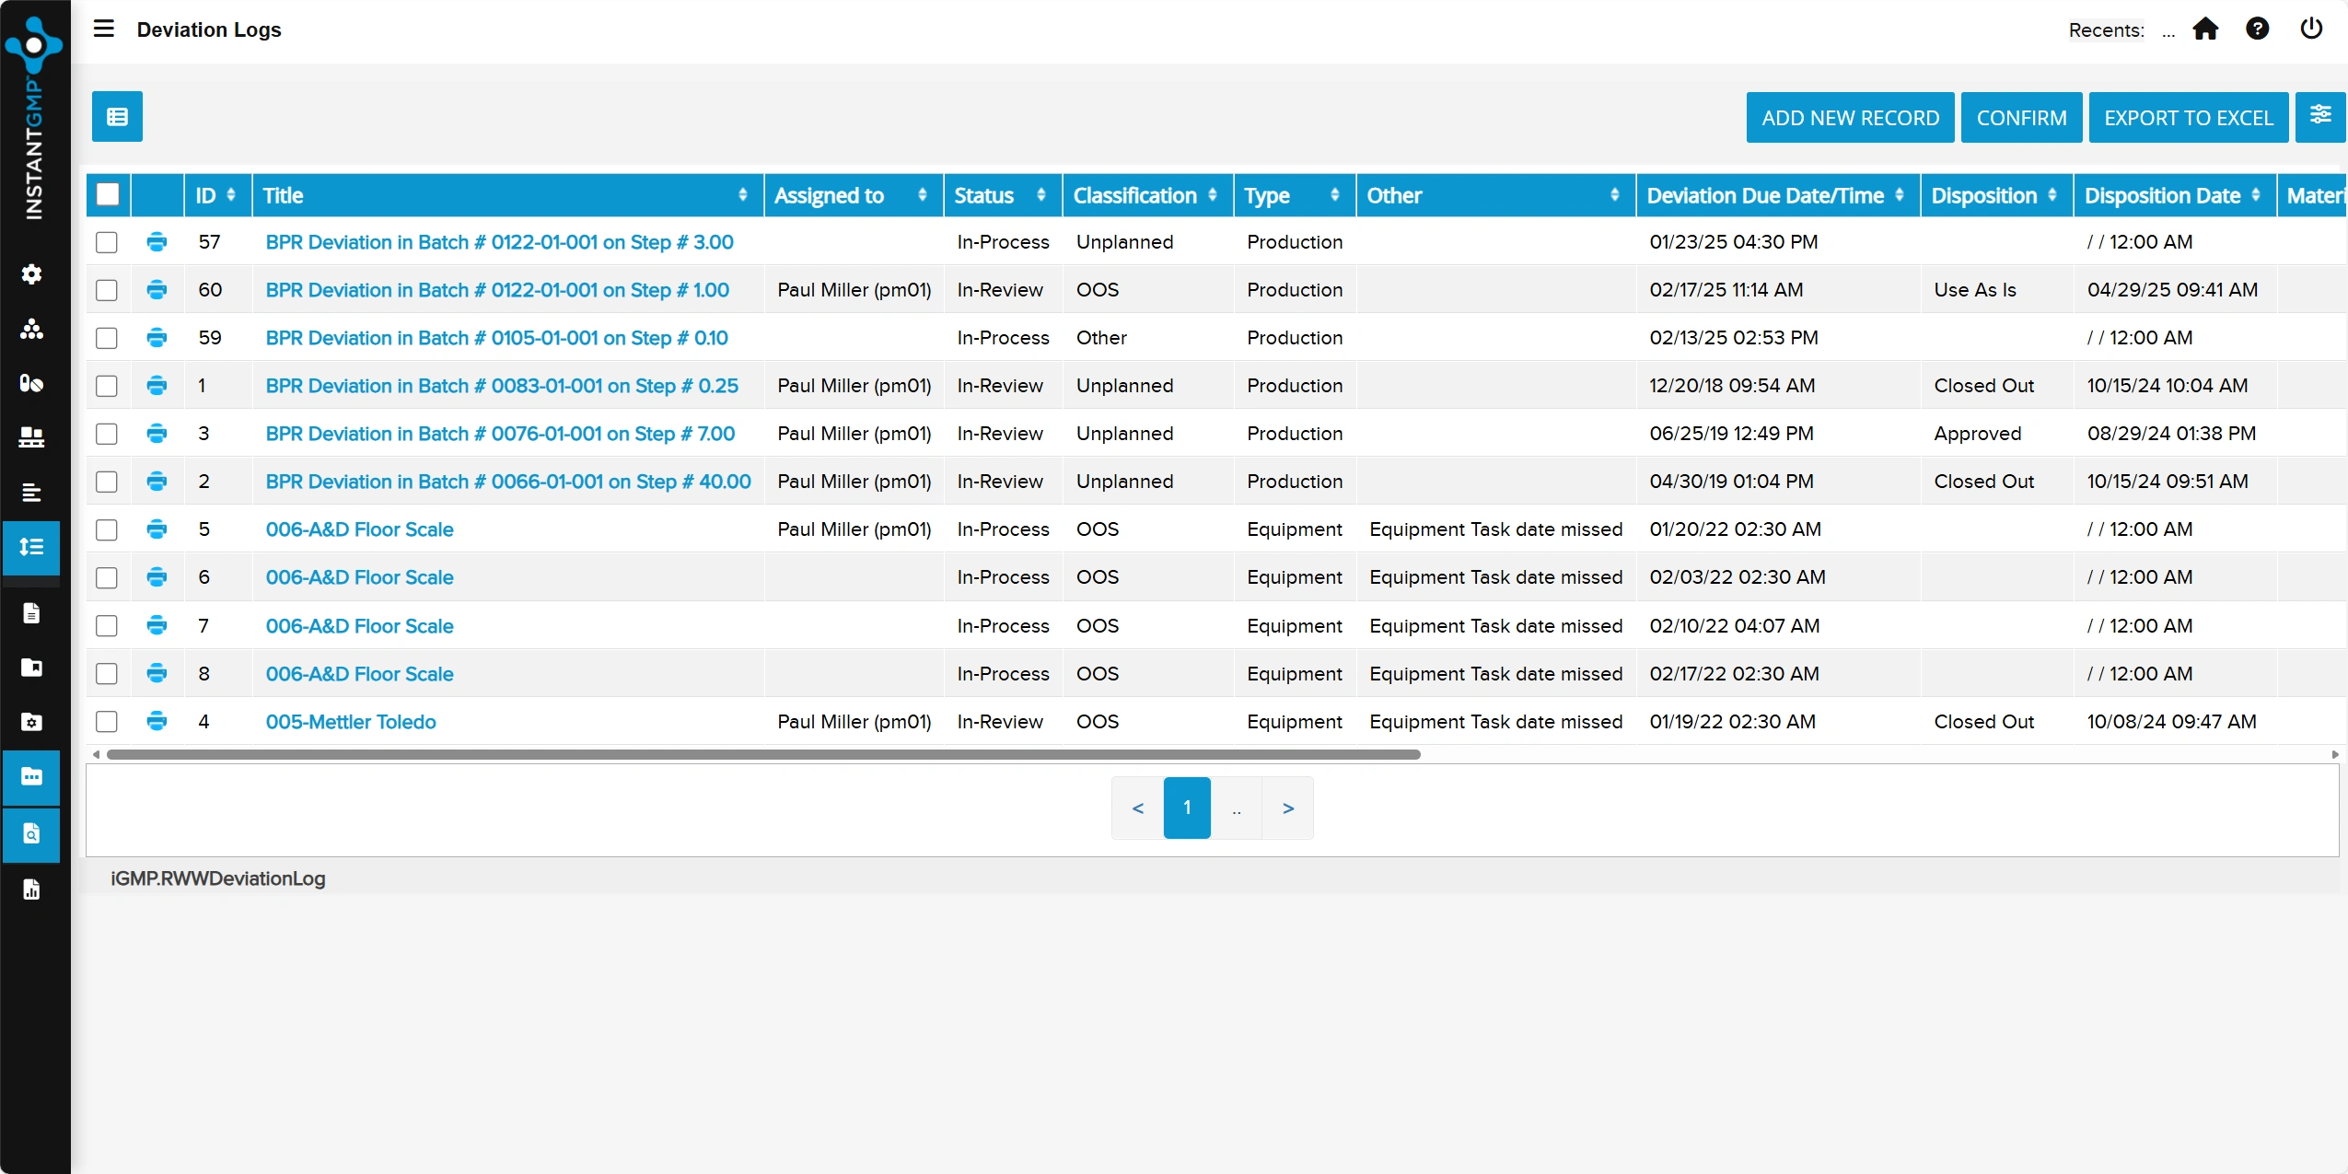This screenshot has width=2348, height=1174.
Task: Click the document search icon in sidebar
Action: (x=33, y=834)
